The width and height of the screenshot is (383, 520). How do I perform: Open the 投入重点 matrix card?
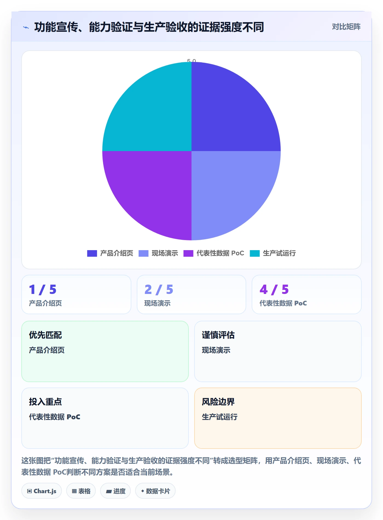click(x=105, y=418)
